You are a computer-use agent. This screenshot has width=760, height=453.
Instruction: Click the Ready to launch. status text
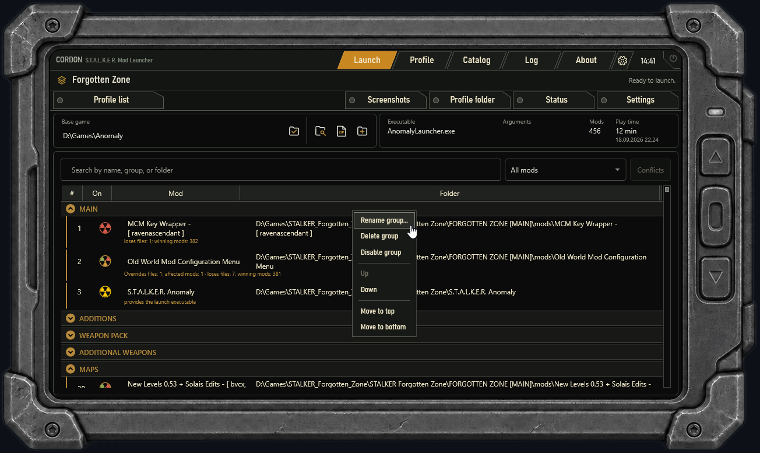click(x=652, y=81)
